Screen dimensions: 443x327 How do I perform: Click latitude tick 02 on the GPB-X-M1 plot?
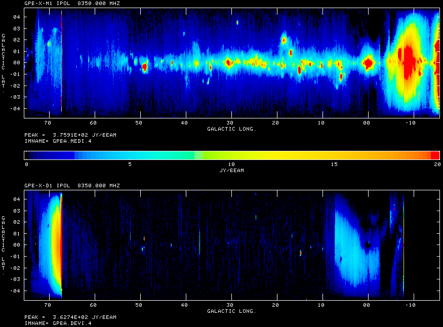pyautogui.click(x=17, y=40)
